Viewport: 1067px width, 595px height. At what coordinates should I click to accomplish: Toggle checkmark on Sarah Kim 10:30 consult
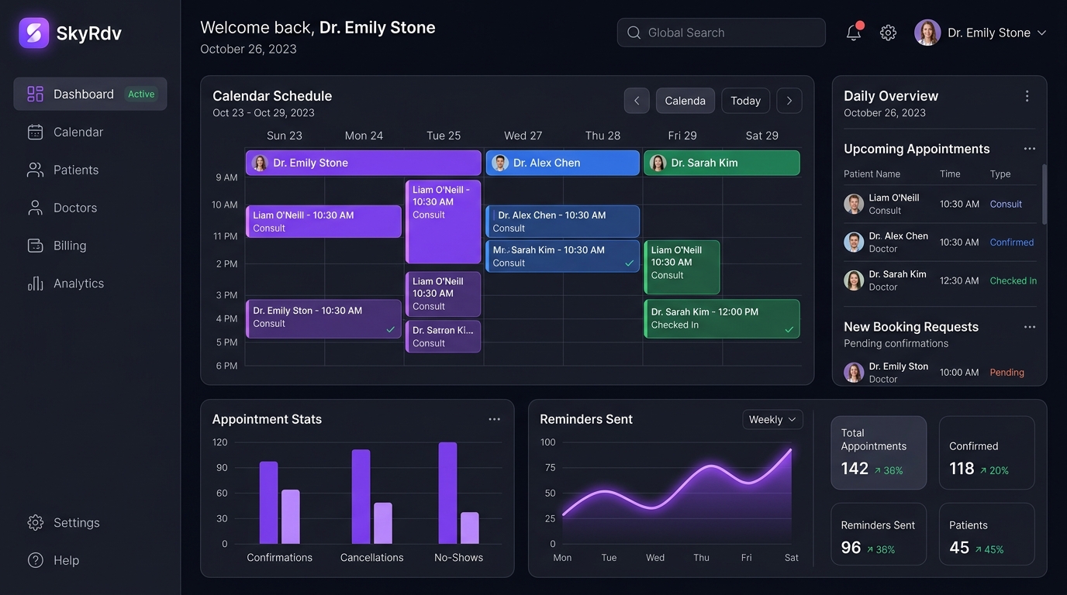tap(629, 263)
